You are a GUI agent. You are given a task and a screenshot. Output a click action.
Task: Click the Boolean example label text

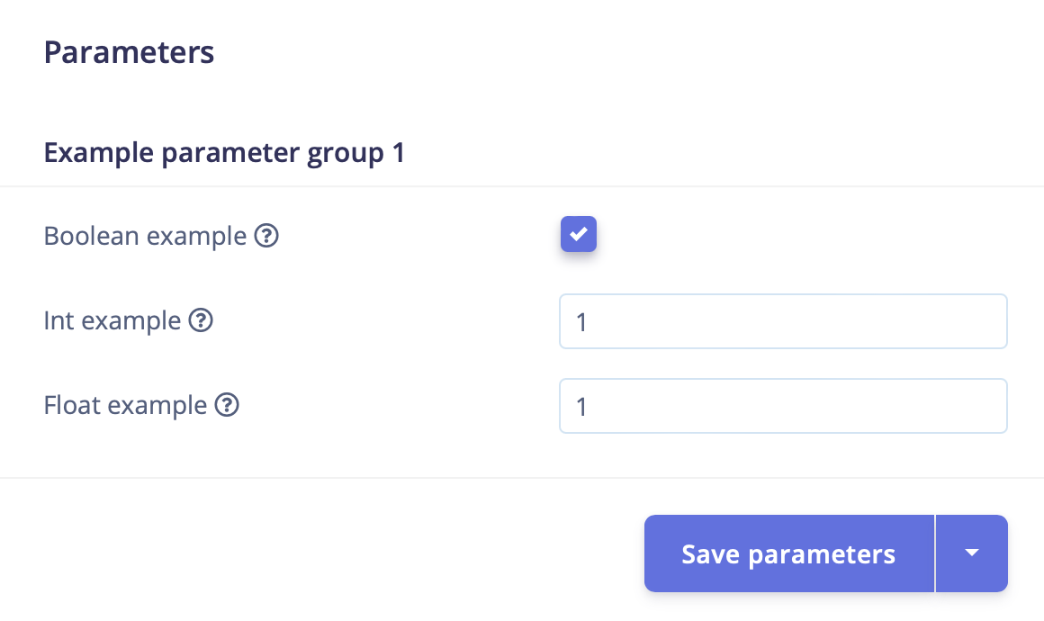tap(145, 237)
